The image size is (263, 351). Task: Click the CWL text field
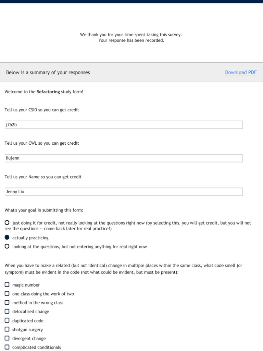click(124, 158)
